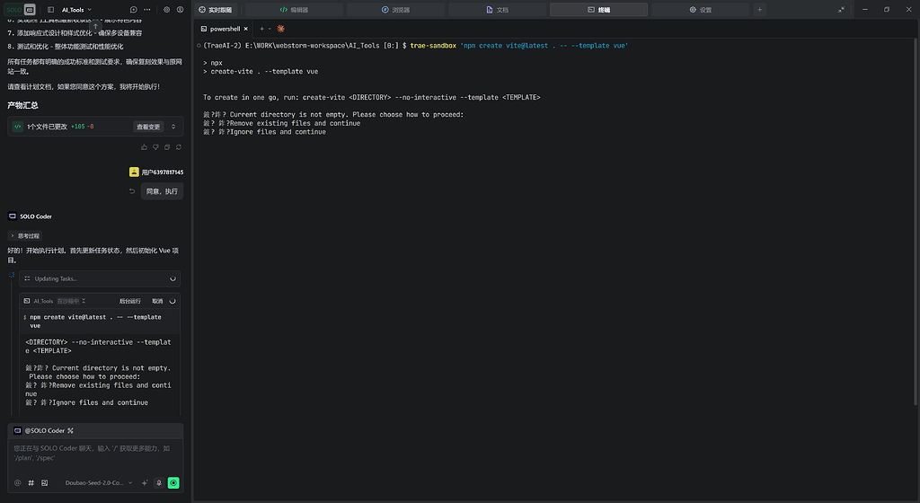Open the three-dot more options menu
The height and width of the screenshot is (503, 920).
[147, 9]
